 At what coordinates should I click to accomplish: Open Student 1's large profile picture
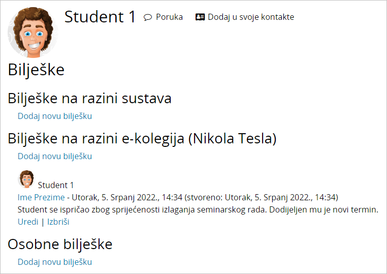tap(33, 33)
